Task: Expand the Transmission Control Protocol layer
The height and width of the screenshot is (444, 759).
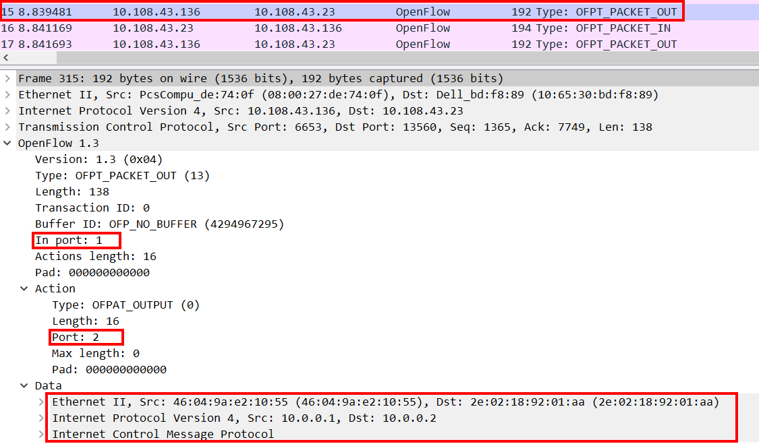Action: (7, 127)
